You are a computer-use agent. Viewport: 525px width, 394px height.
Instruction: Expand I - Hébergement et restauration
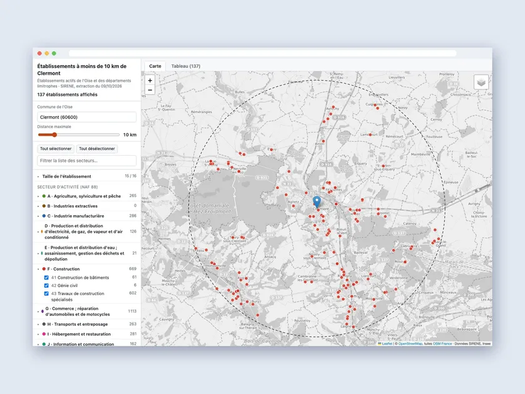tap(87, 334)
